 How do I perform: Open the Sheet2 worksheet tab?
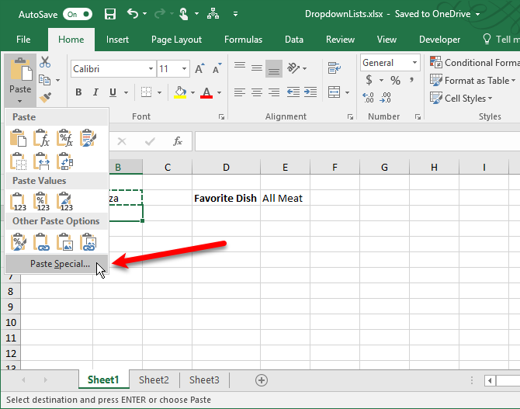point(154,380)
